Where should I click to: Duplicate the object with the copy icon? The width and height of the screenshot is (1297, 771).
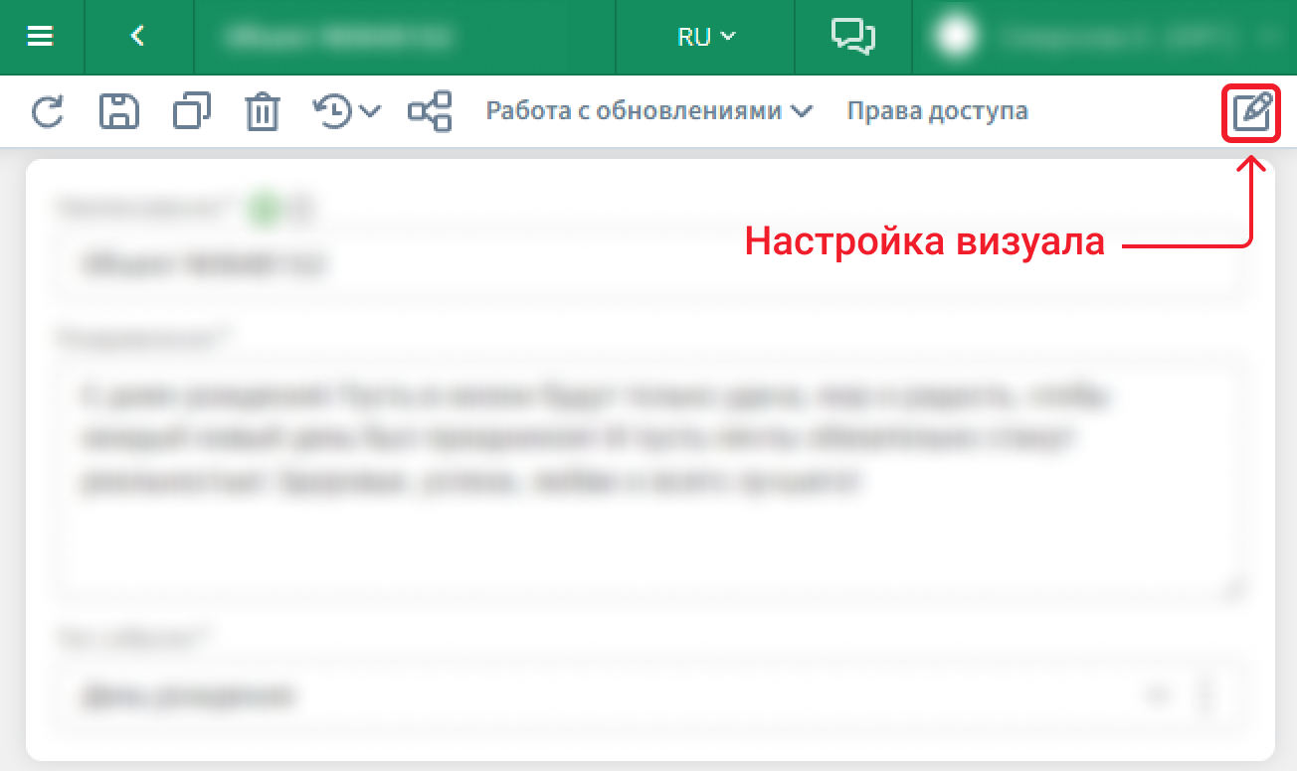click(x=191, y=111)
